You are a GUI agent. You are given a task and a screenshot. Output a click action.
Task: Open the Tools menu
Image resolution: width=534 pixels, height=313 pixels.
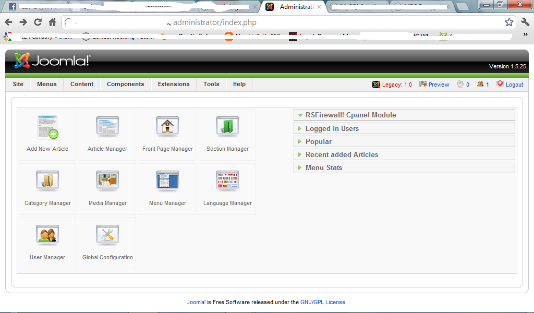pos(211,84)
